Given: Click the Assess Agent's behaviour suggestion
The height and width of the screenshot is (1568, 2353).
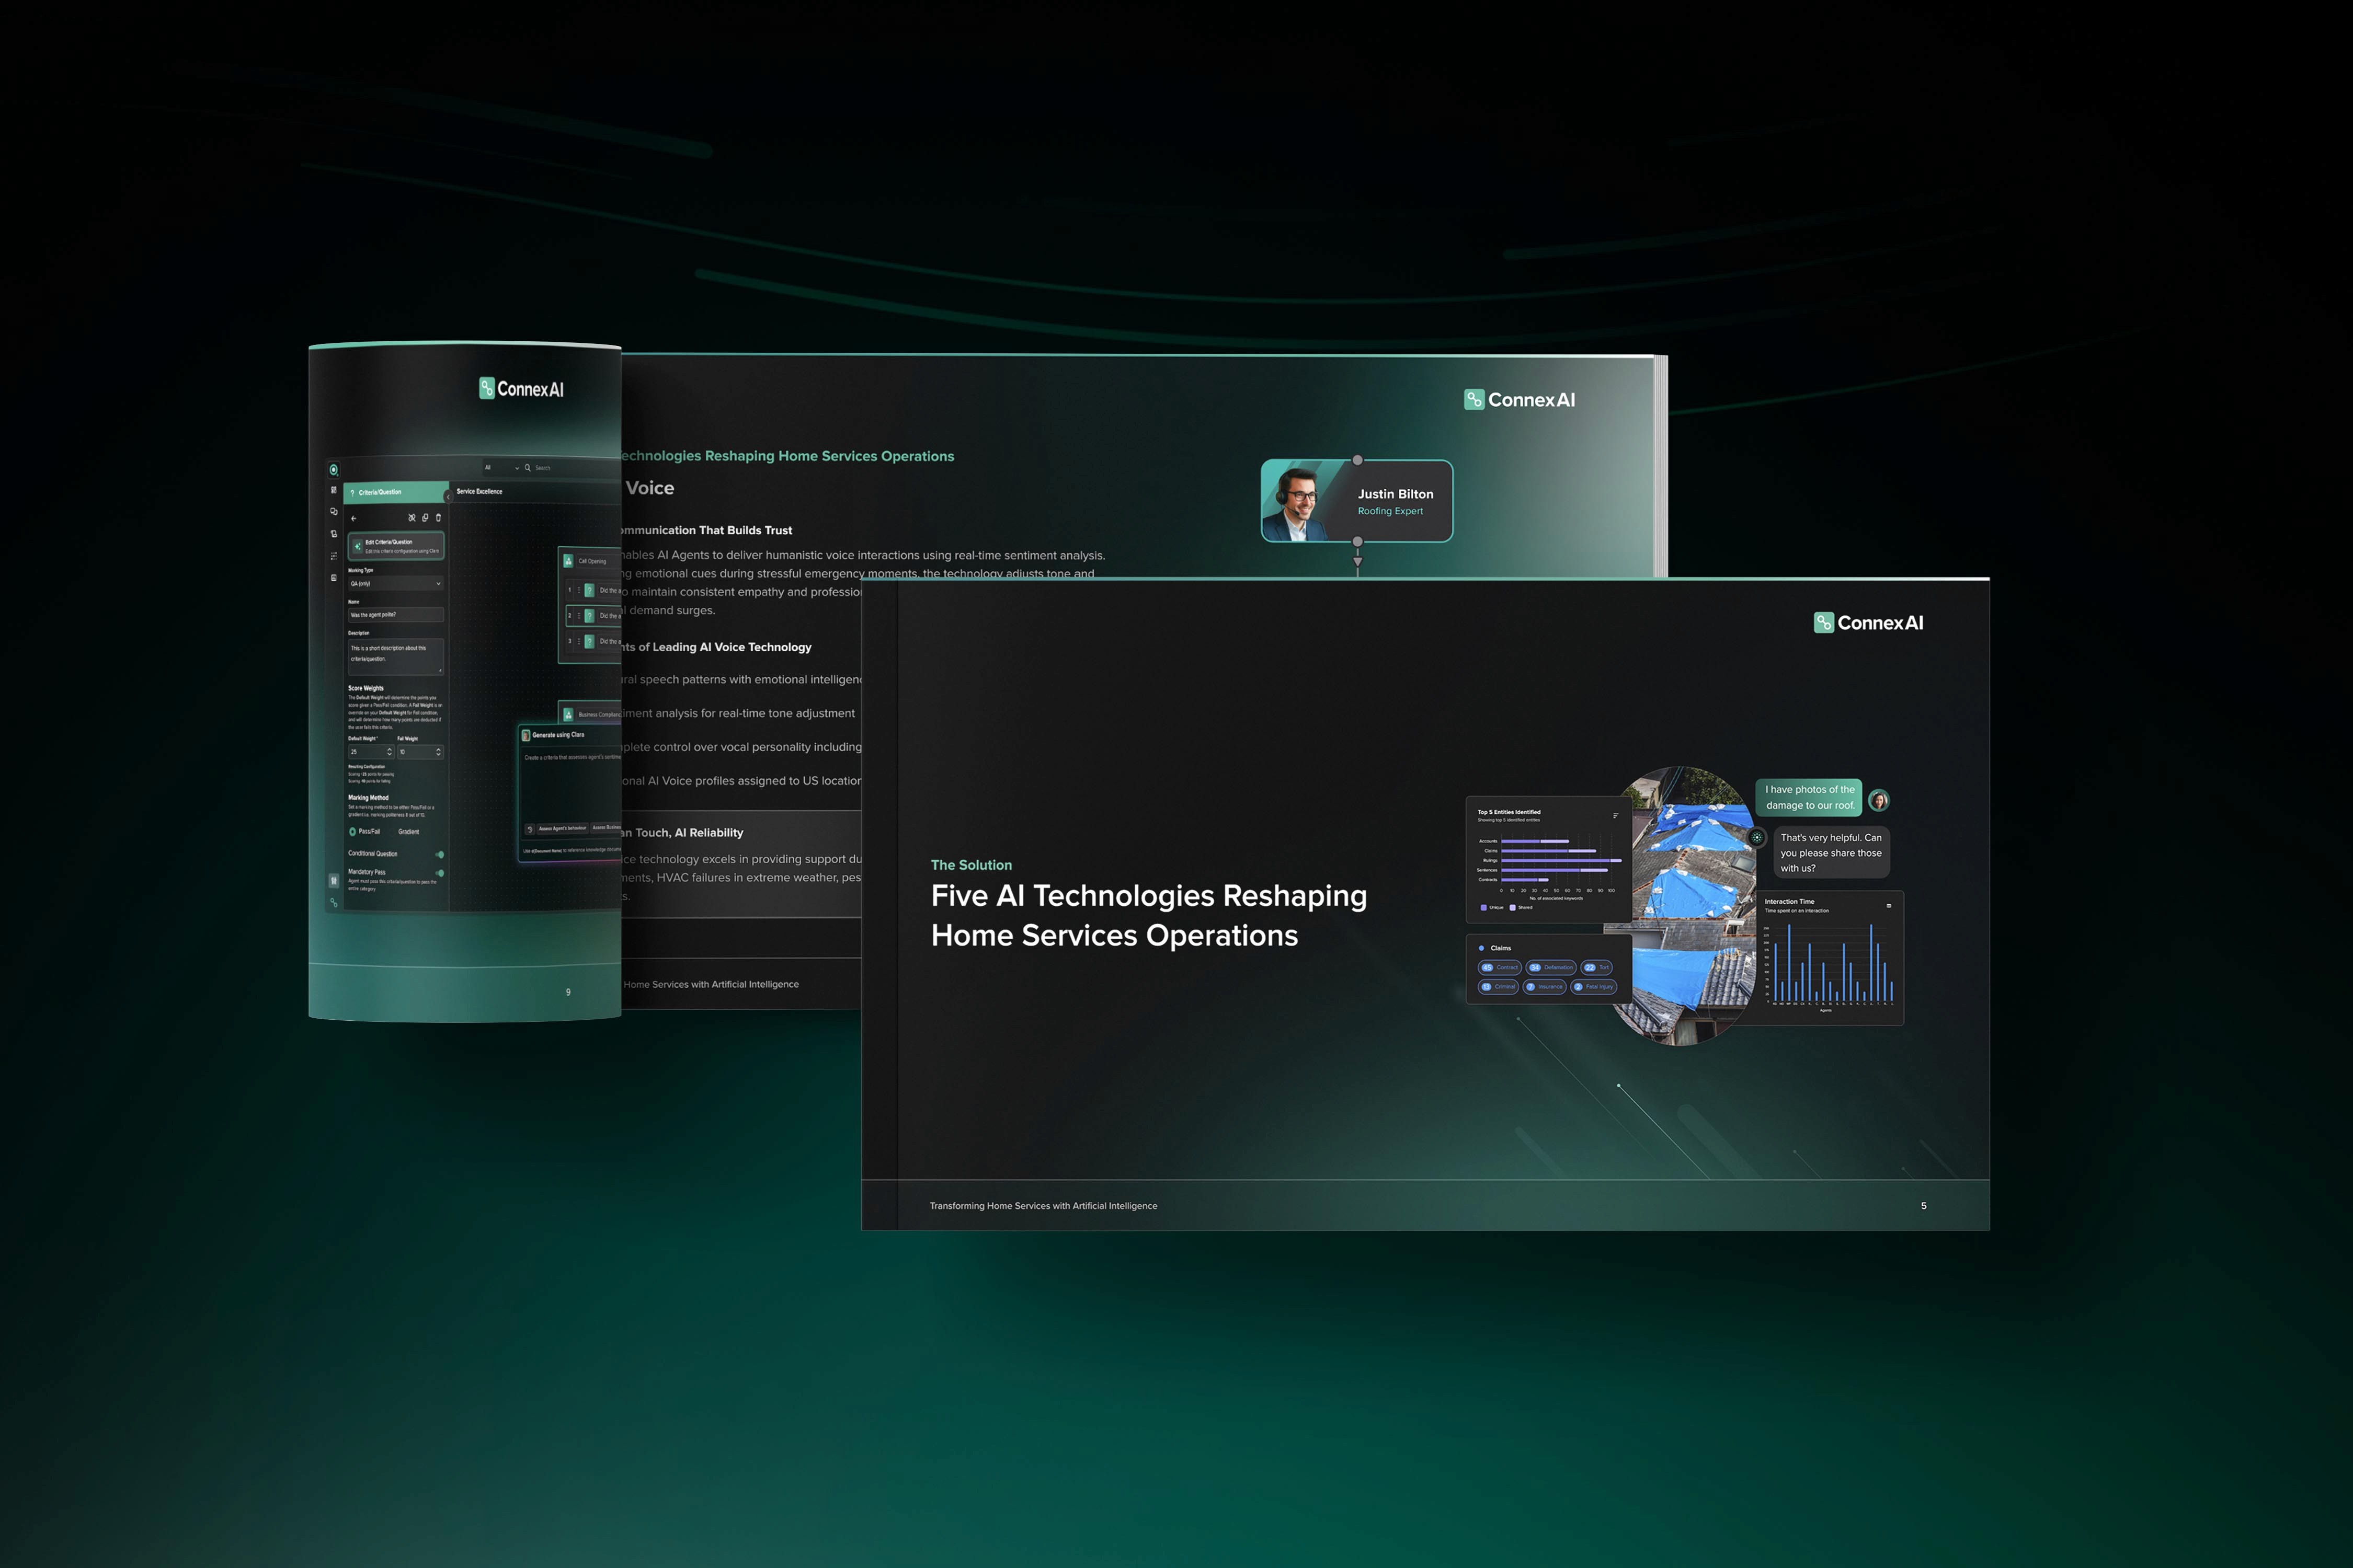Looking at the screenshot, I should point(561,829).
